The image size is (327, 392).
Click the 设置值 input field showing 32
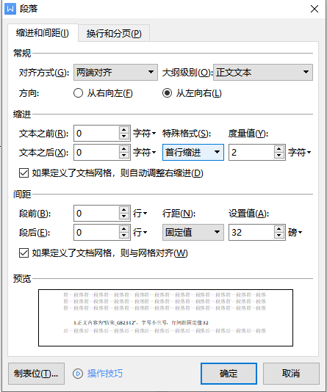point(251,232)
